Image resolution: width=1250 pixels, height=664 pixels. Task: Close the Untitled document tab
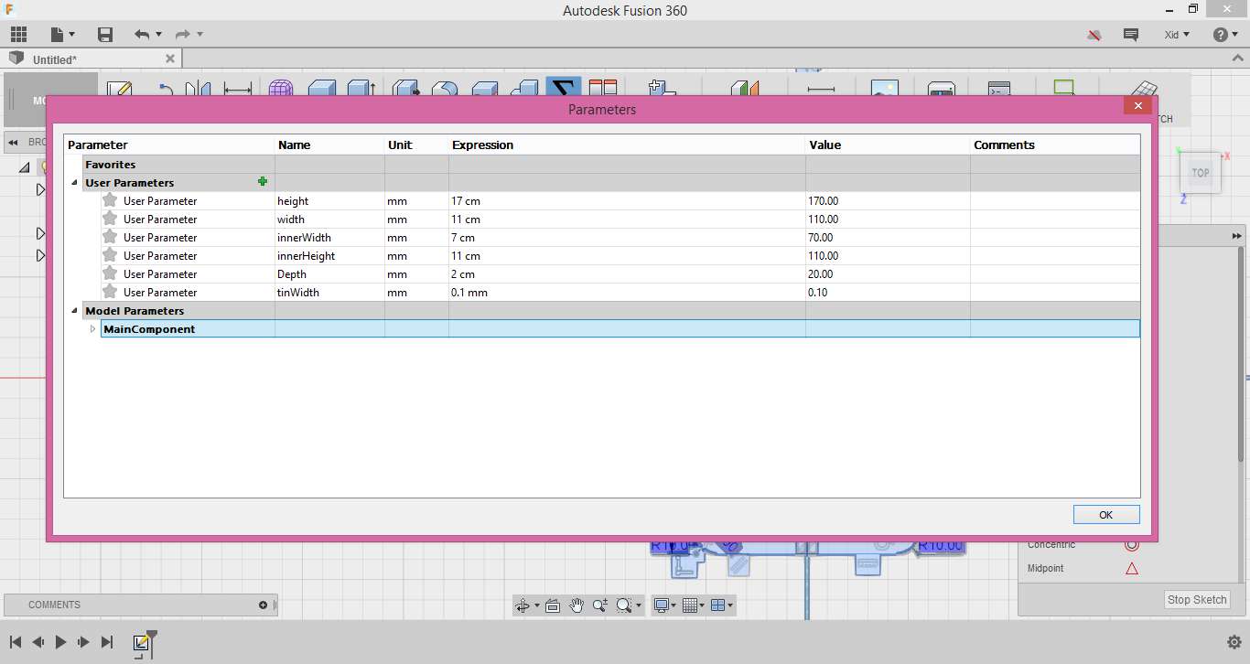pyautogui.click(x=169, y=59)
